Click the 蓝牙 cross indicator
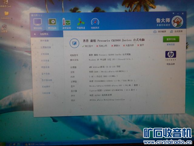This screenshot has height=146, width=194. click(141, 45)
